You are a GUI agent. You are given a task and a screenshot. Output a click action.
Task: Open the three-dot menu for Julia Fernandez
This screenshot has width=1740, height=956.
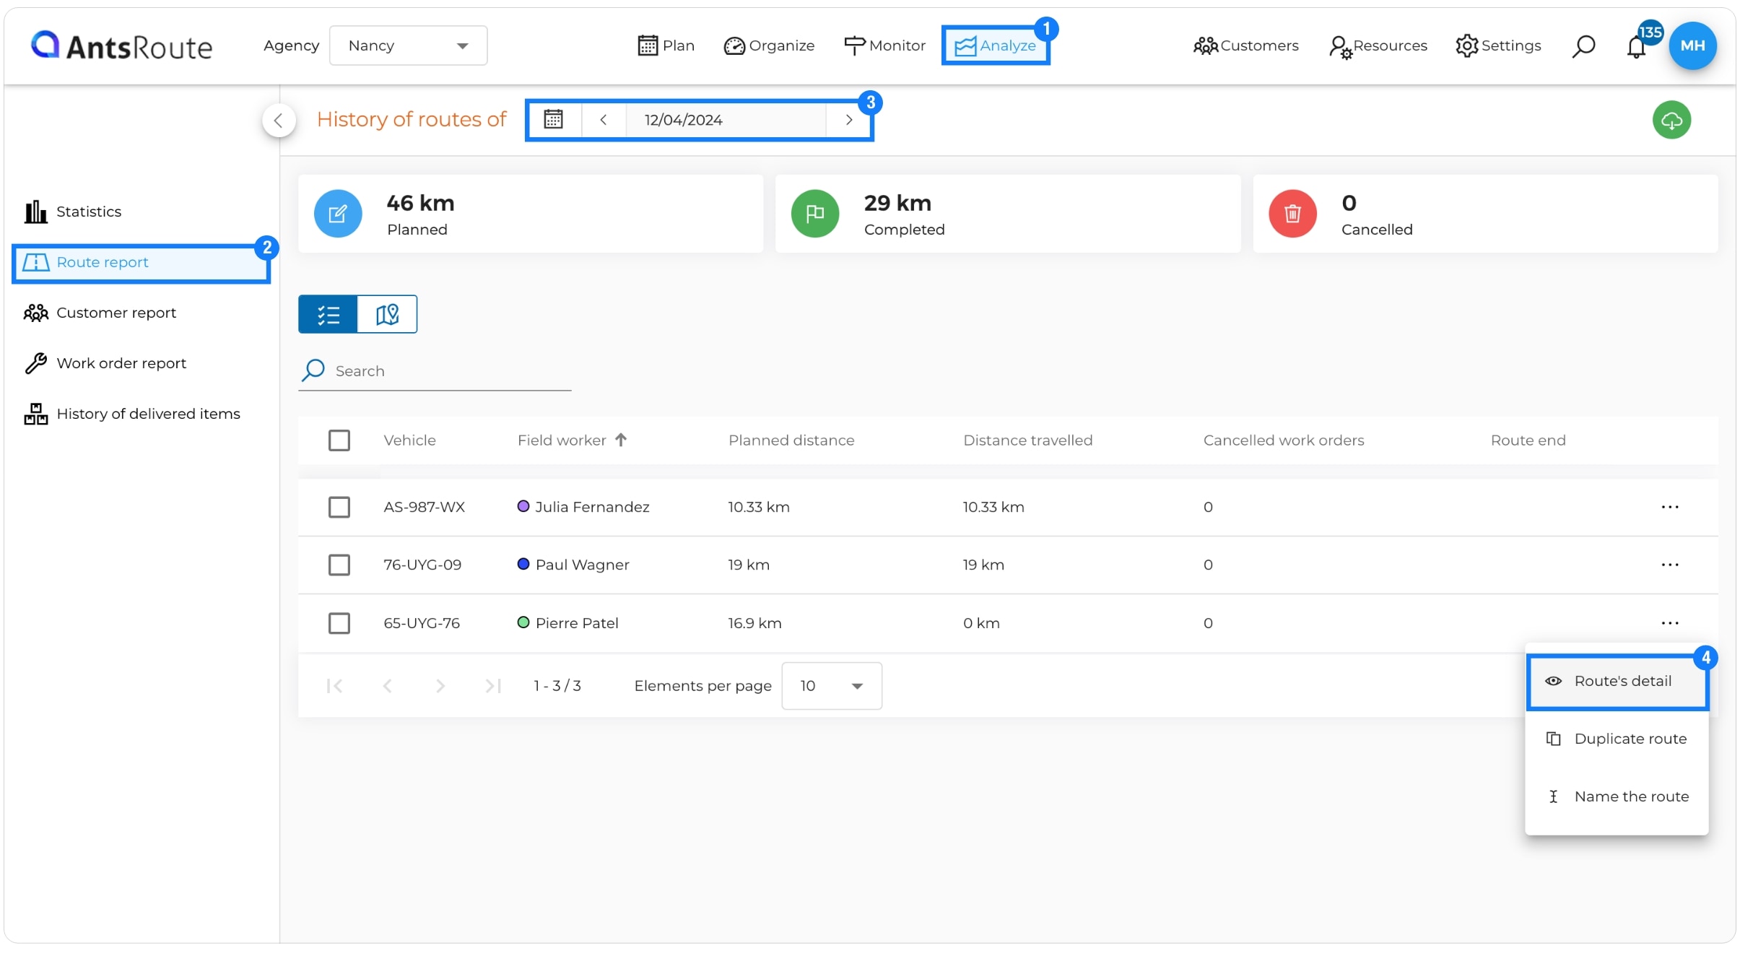coord(1670,507)
